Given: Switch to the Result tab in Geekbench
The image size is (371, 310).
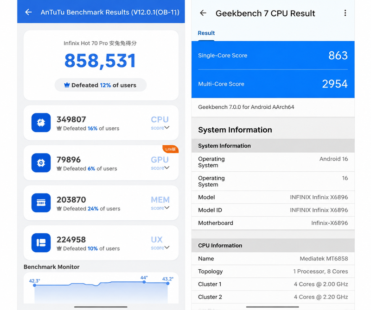Looking at the screenshot, I should [x=206, y=33].
